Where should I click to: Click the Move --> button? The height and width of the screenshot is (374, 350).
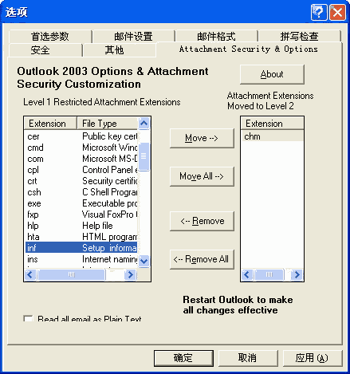tap(202, 138)
